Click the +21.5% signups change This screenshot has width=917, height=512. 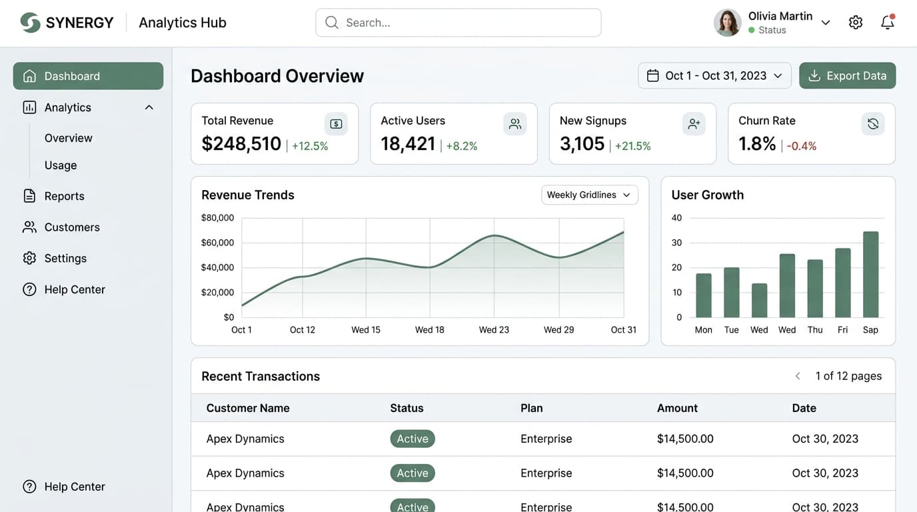[633, 146]
